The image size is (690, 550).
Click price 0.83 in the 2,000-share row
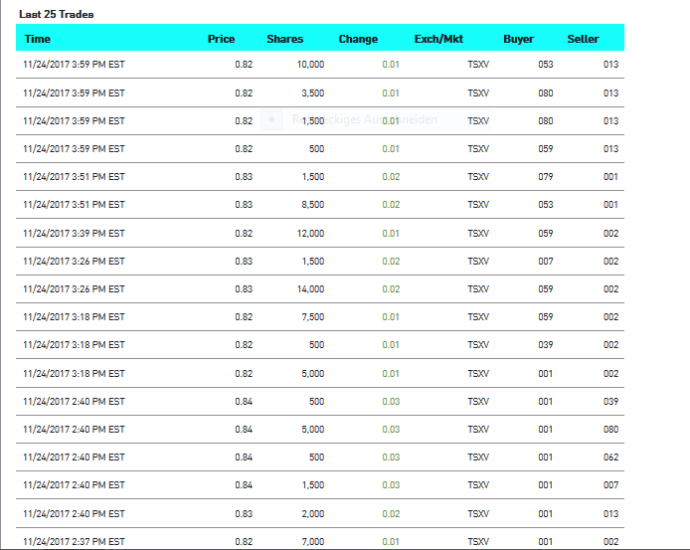coord(244,514)
